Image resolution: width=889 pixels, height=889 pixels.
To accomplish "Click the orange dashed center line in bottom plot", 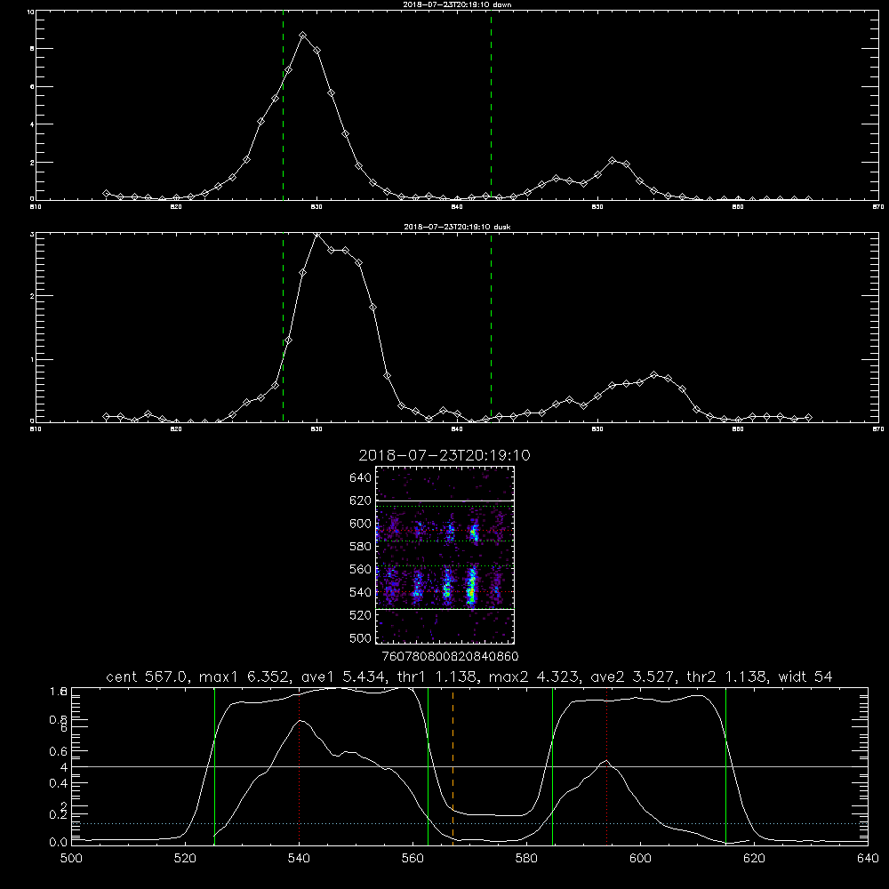I will click(453, 765).
